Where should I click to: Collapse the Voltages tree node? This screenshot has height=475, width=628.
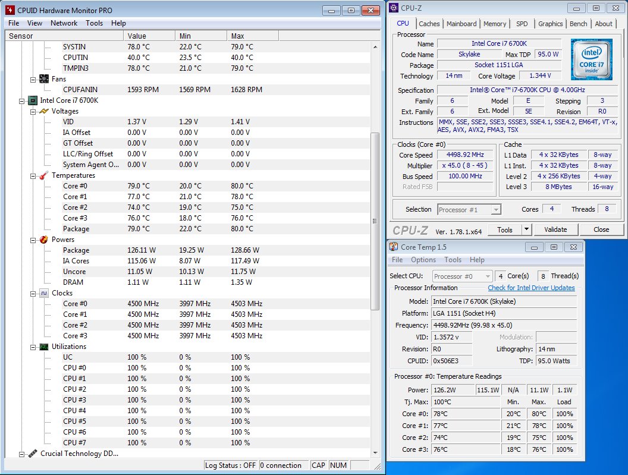click(33, 112)
